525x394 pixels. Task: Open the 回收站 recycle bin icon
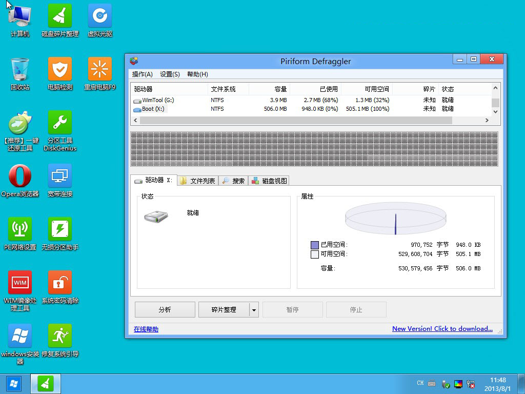pos(20,74)
